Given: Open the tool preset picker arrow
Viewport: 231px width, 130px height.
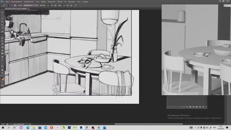Looking at the screenshot, I should pyautogui.click(x=6, y=5).
